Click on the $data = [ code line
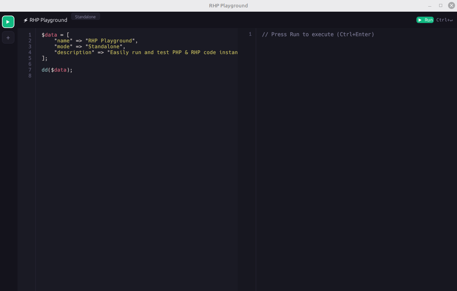This screenshot has width=457, height=291. tap(55, 35)
